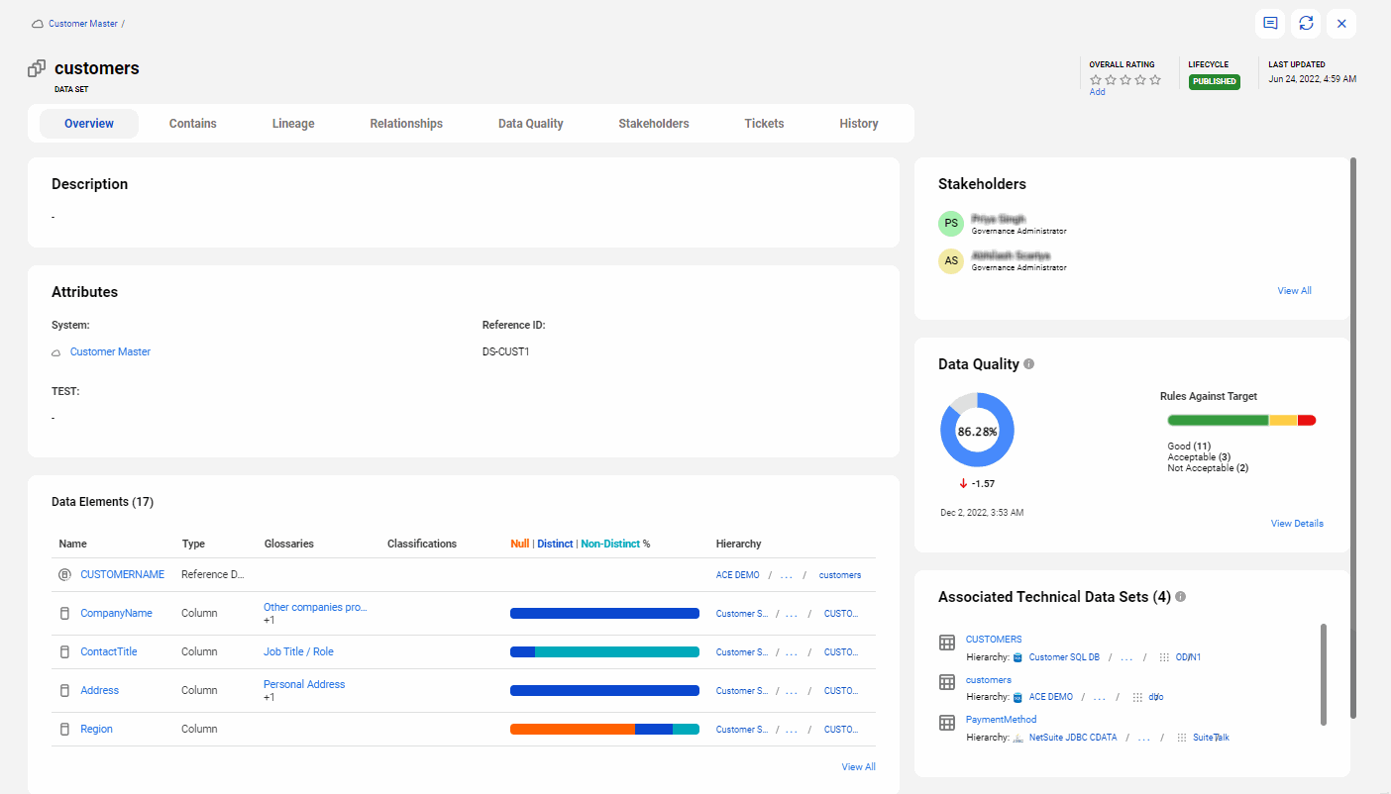This screenshot has width=1391, height=794.
Task: Switch to the Contains tab
Action: point(193,124)
